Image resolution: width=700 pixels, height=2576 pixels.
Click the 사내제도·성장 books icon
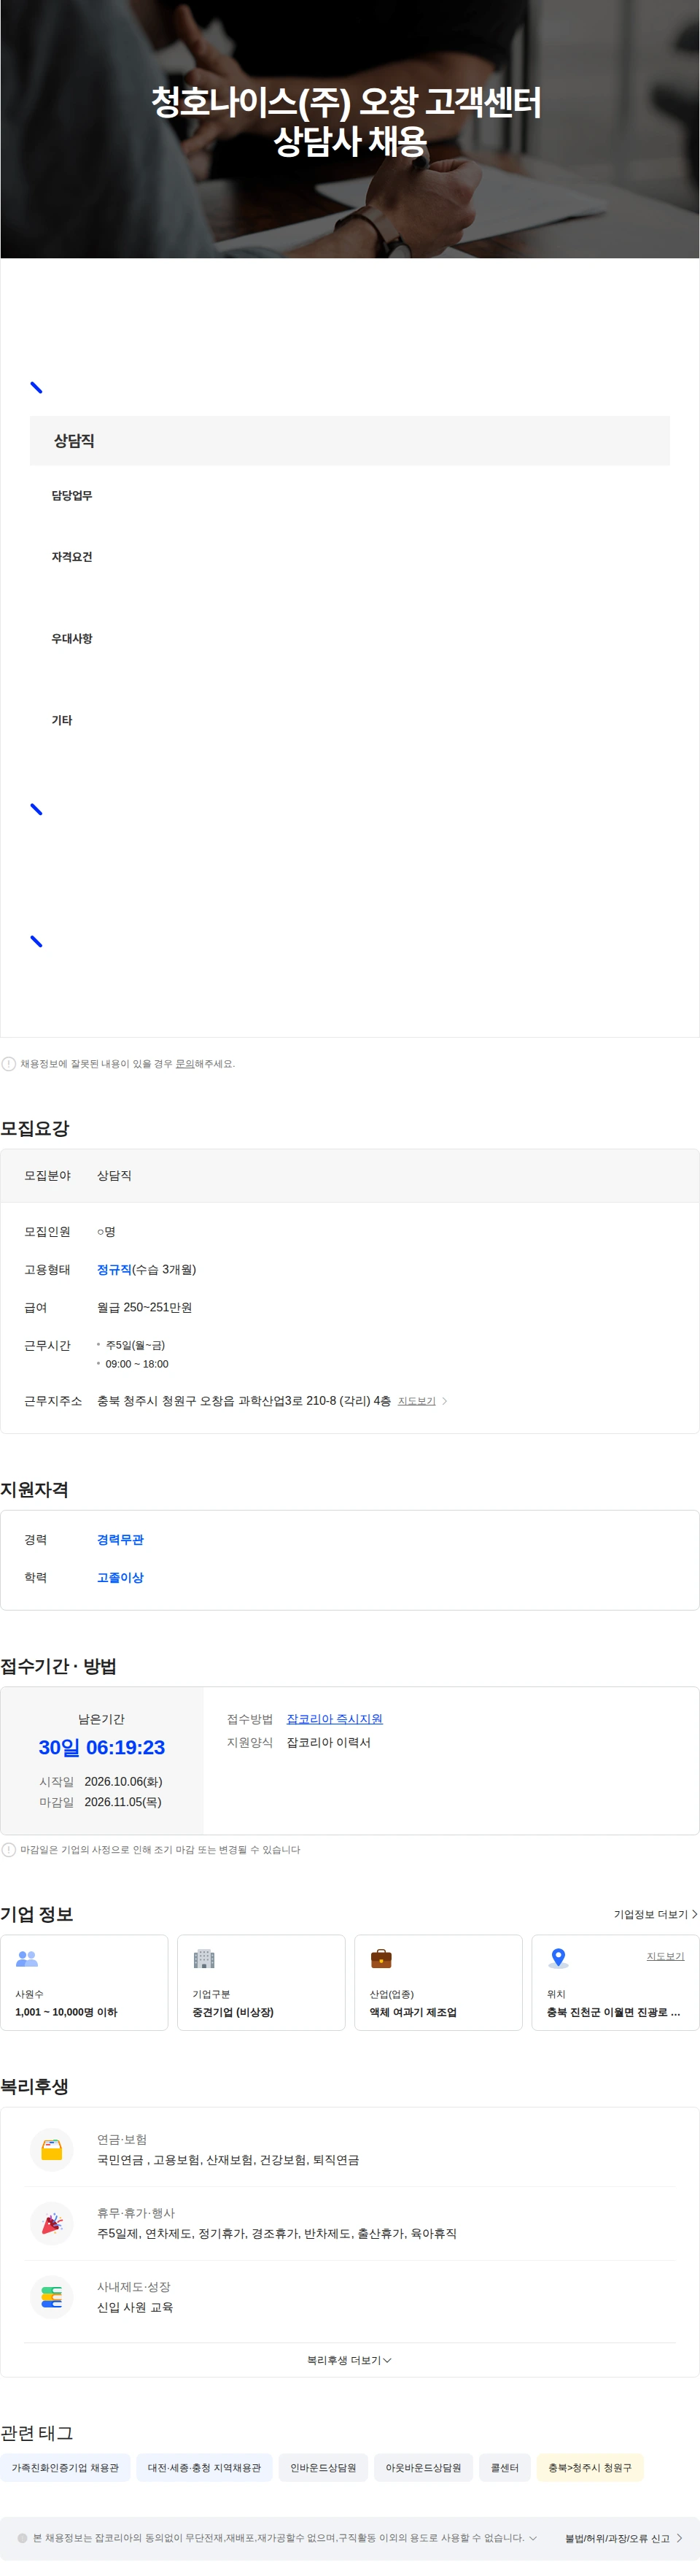[x=52, y=2297]
